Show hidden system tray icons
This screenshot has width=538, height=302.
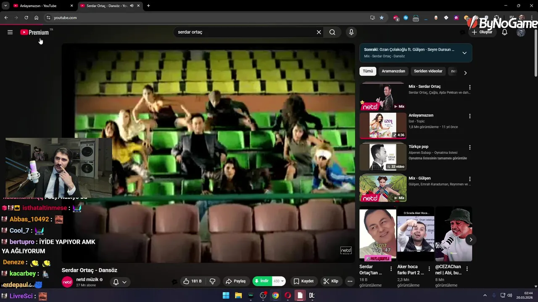485,295
